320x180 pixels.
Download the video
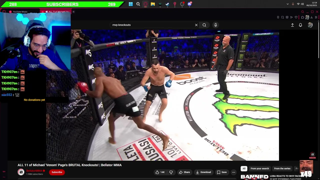coord(203,172)
